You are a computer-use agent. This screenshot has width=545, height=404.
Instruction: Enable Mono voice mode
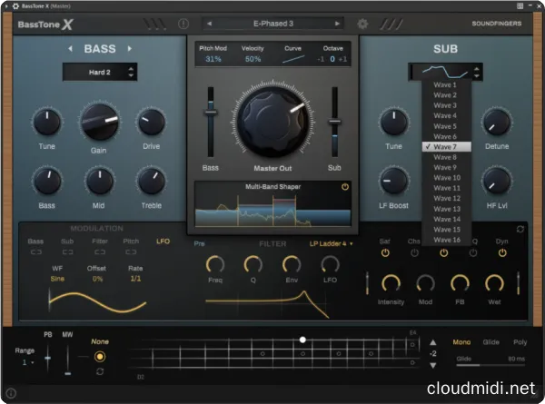[x=461, y=342]
